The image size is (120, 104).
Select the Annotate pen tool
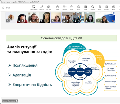coord(41,8)
